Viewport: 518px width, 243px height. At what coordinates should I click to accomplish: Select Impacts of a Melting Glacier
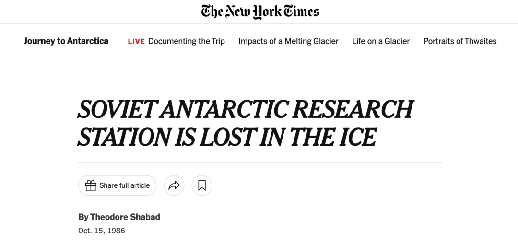tap(288, 41)
